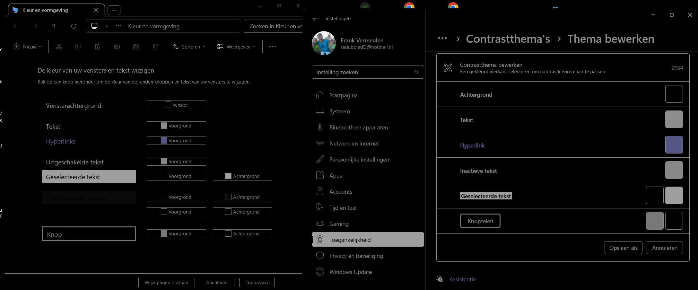The height and width of the screenshot is (290, 698).
Task: Click the Toepassen button
Action: pos(257,283)
